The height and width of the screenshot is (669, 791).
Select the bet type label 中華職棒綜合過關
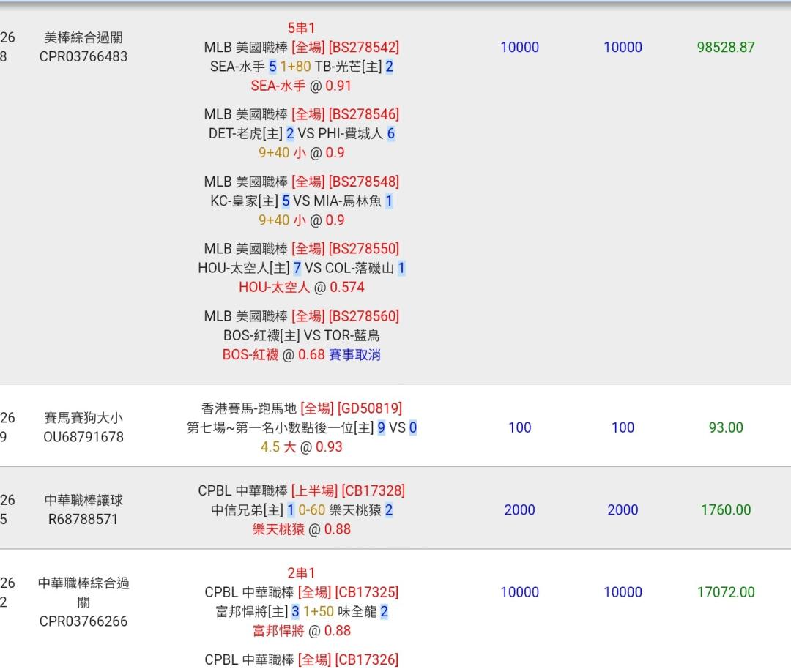tap(83, 592)
